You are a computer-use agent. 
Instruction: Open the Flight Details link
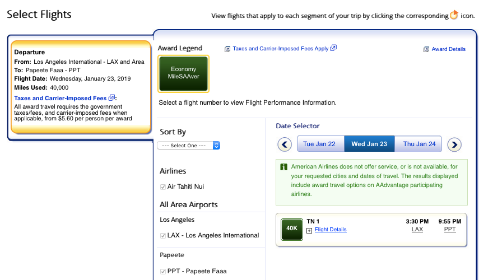(x=331, y=230)
